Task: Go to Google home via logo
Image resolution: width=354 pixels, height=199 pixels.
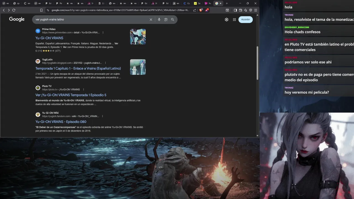Action: coord(17,19)
